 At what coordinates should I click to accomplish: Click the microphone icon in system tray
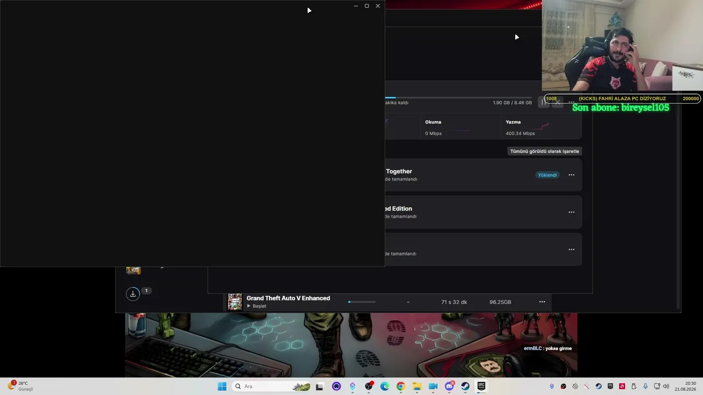[645, 386]
